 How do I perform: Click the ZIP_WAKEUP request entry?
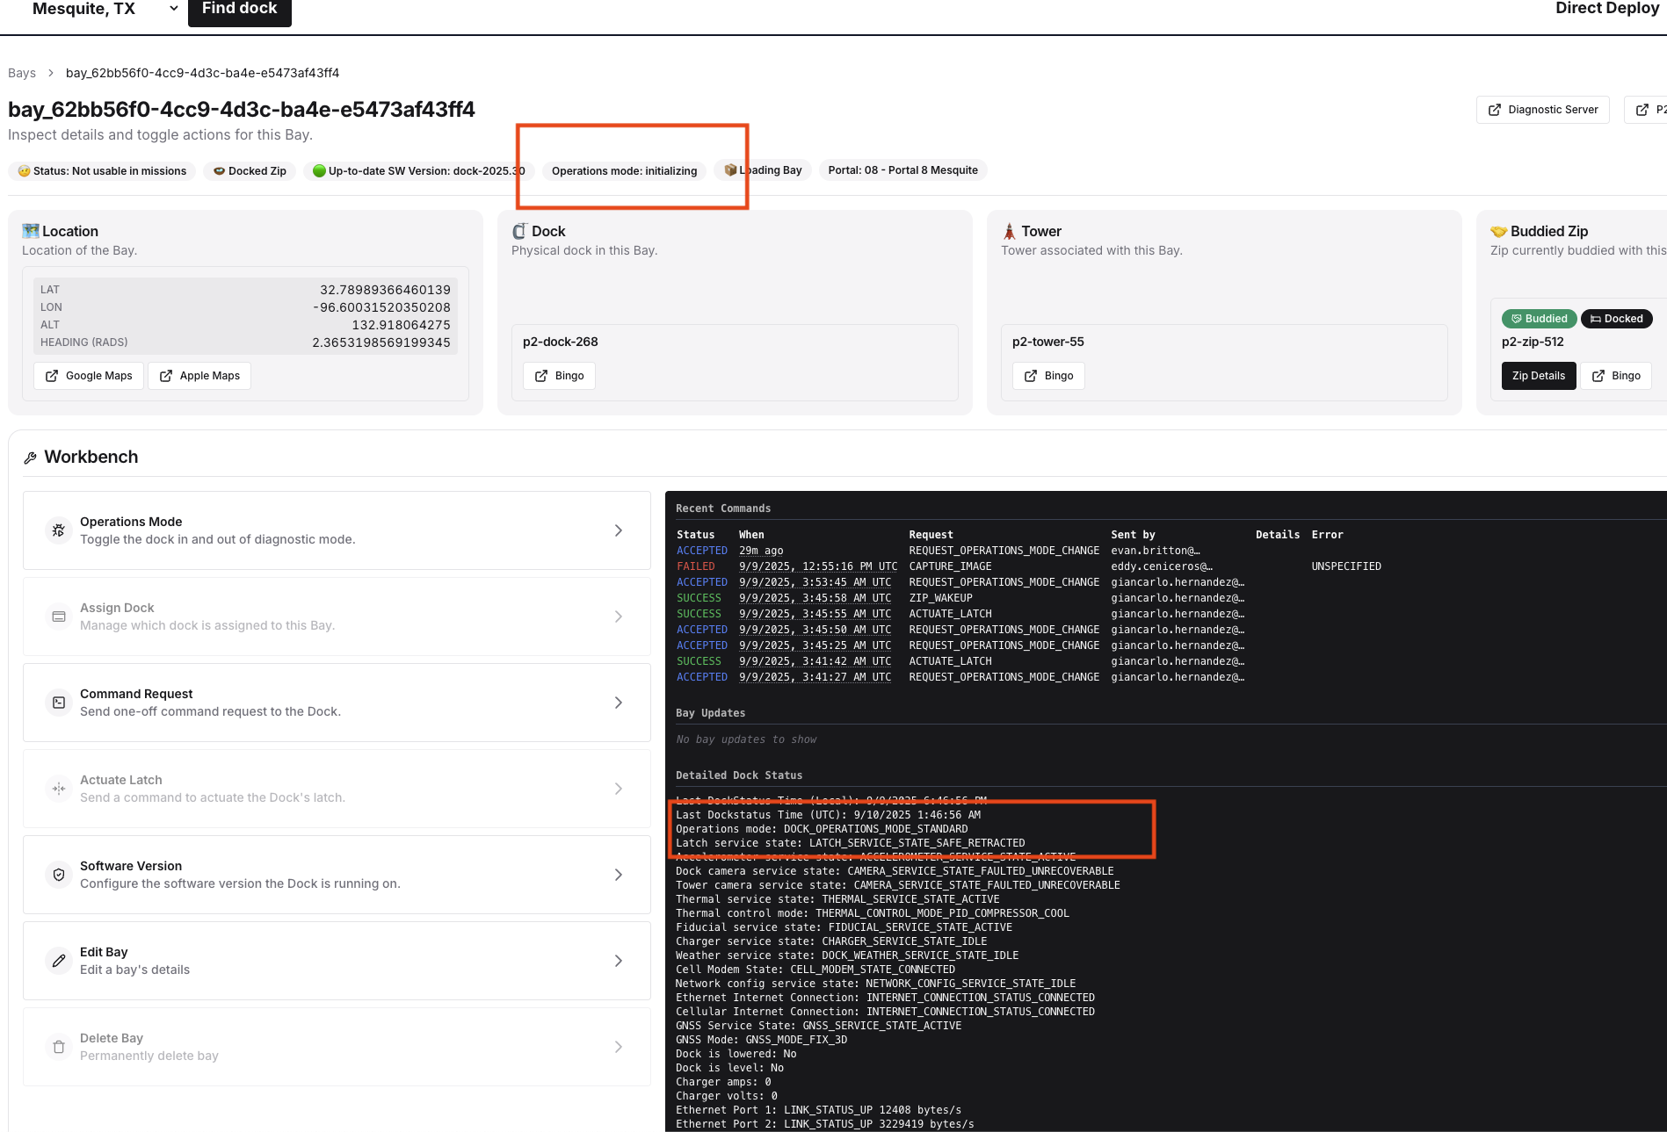[940, 598]
